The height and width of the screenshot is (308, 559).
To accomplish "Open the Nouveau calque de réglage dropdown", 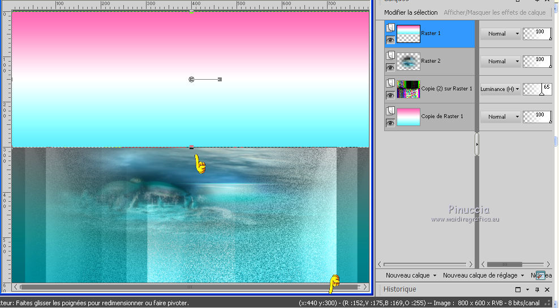I will click(484, 275).
